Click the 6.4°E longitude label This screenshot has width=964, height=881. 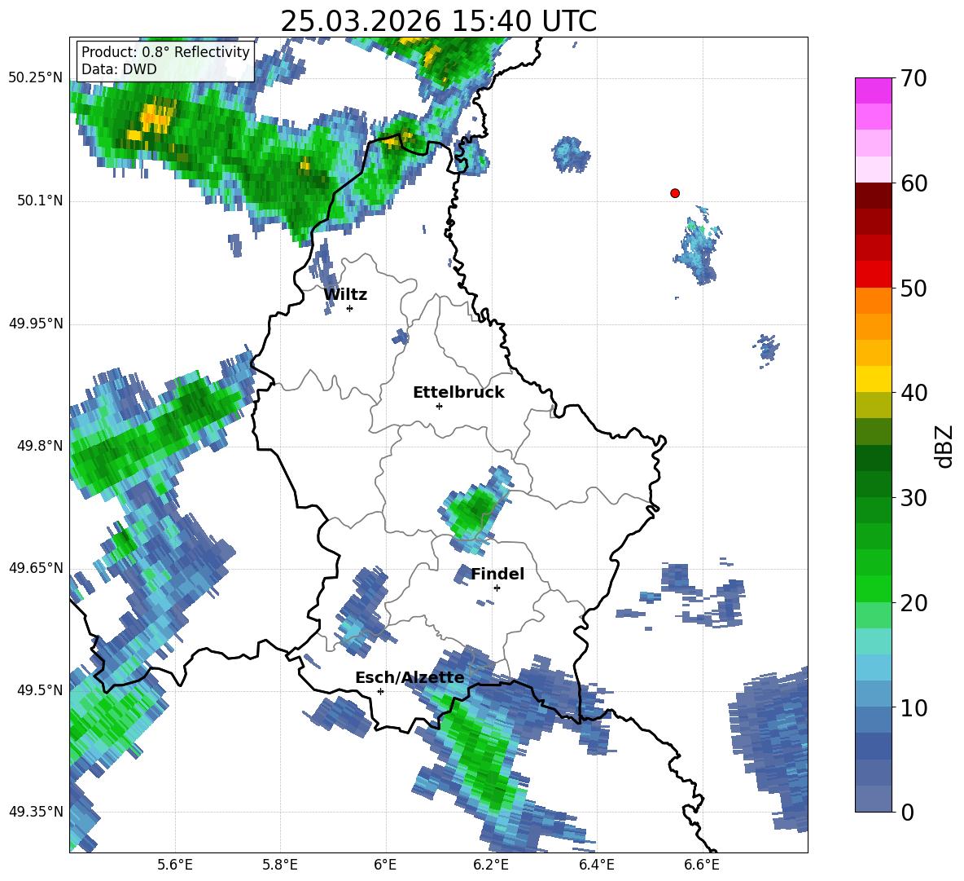[x=596, y=865]
